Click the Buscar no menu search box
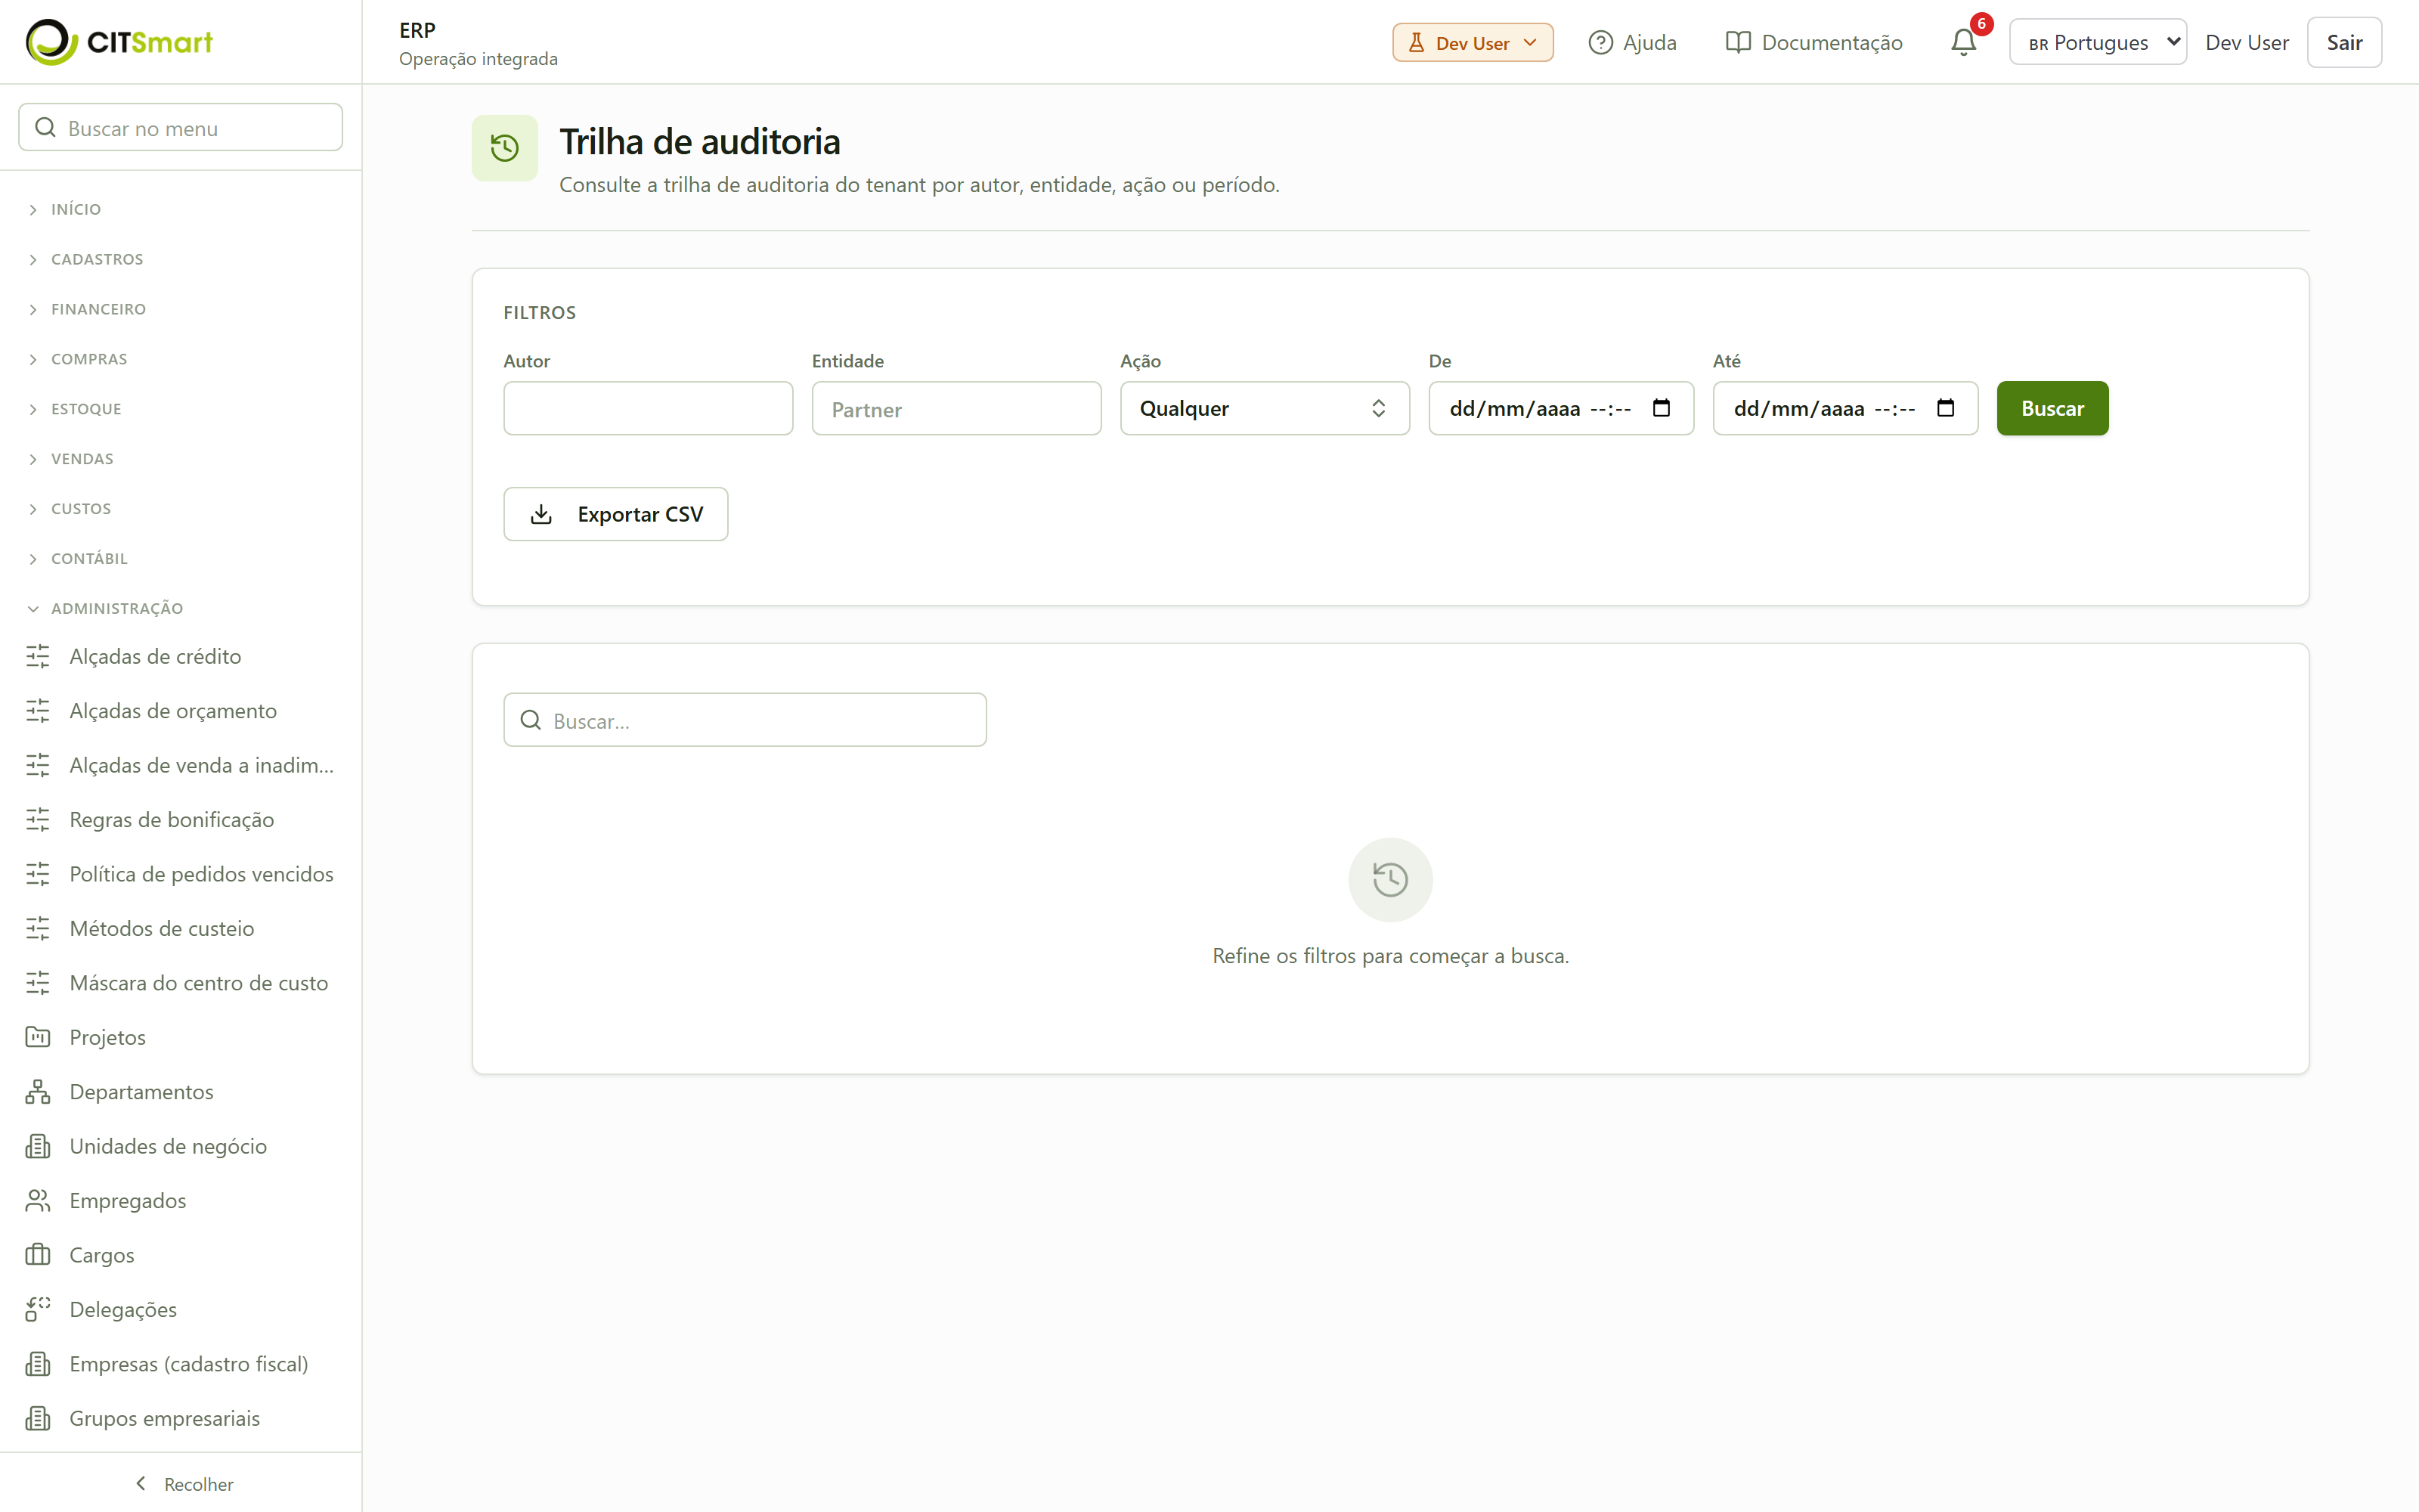The width and height of the screenshot is (2419, 1512). pyautogui.click(x=181, y=128)
